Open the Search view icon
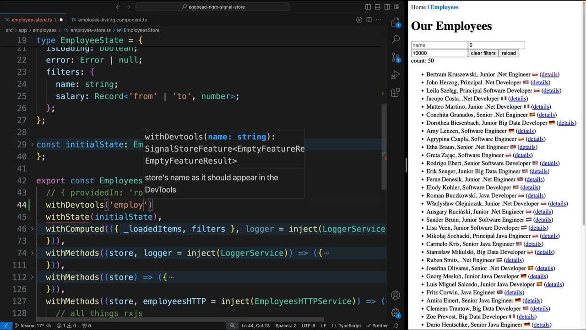Image resolution: width=586 pixels, height=330 pixels. (x=396, y=40)
